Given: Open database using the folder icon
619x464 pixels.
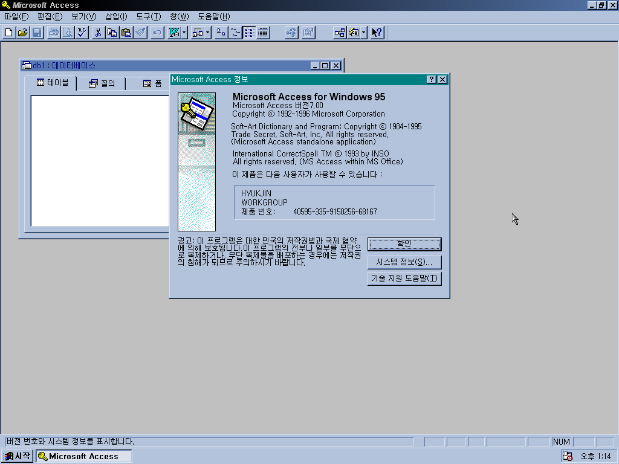Looking at the screenshot, I should tap(23, 33).
